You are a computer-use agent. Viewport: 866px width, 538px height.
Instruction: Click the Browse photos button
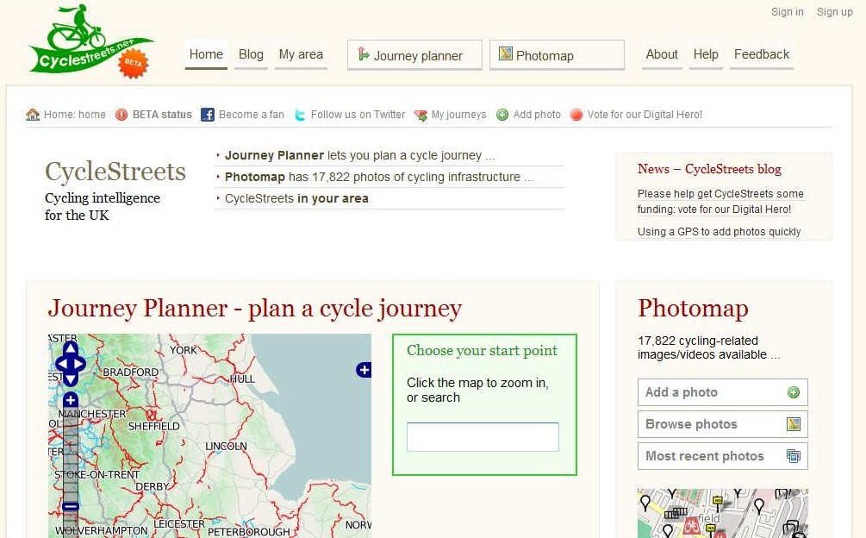[x=722, y=424]
